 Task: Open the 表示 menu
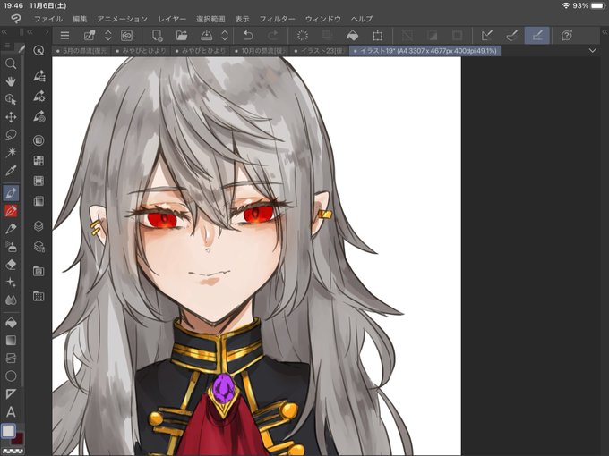[x=242, y=19]
